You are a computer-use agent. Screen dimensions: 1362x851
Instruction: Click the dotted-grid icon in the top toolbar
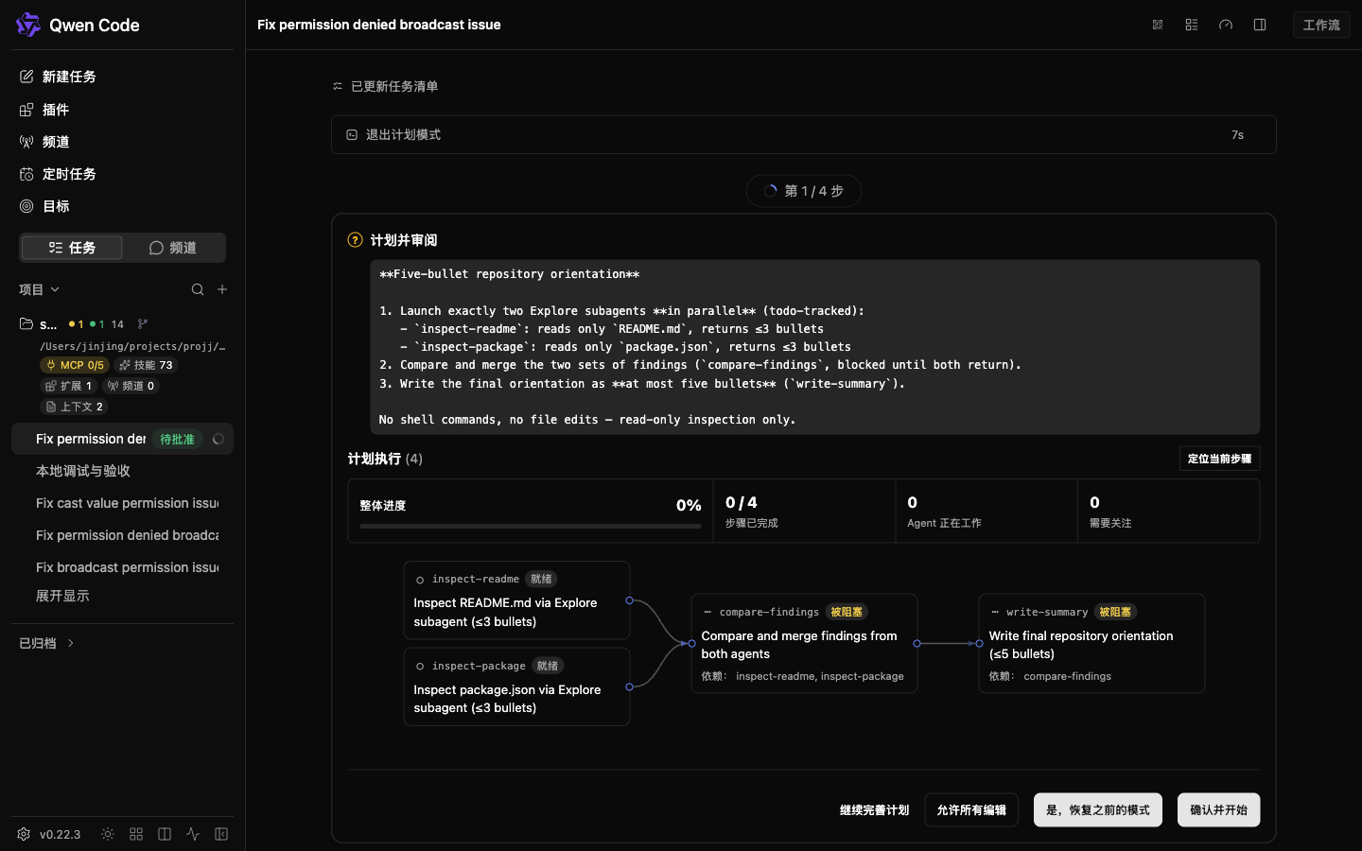point(1158,25)
